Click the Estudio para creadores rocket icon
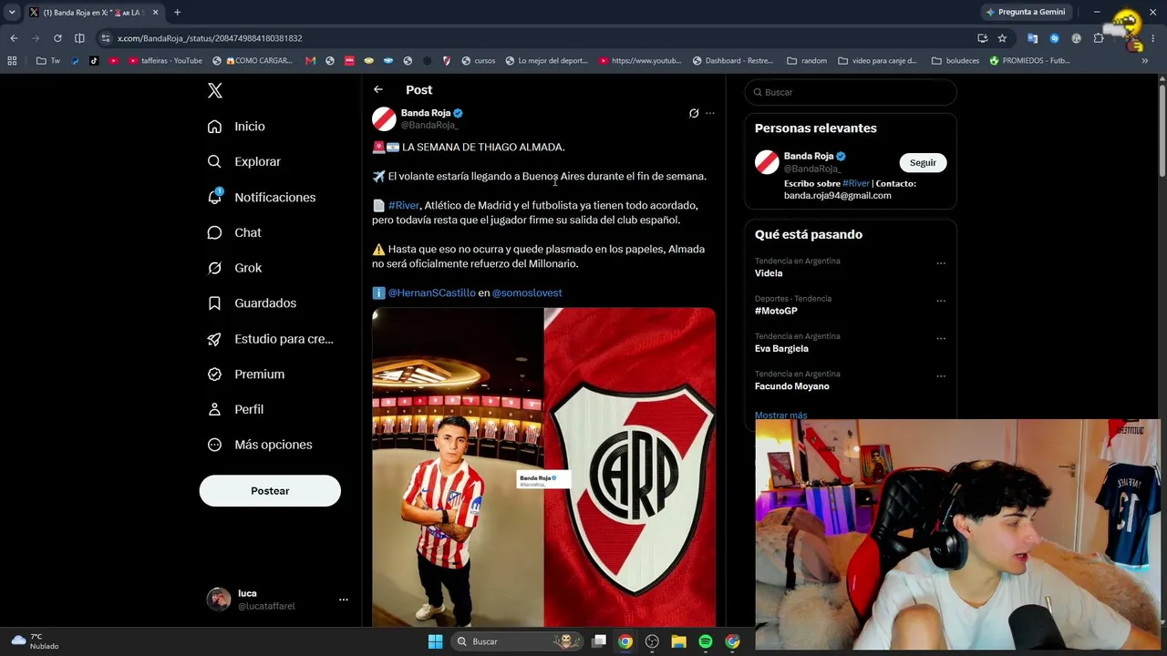Screen dimensions: 1167x656 coord(214,339)
